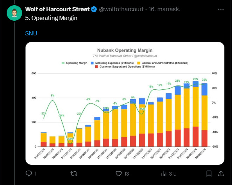Repost this tweet using retweet icon
This screenshot has height=185, width=232.
click(x=74, y=173)
